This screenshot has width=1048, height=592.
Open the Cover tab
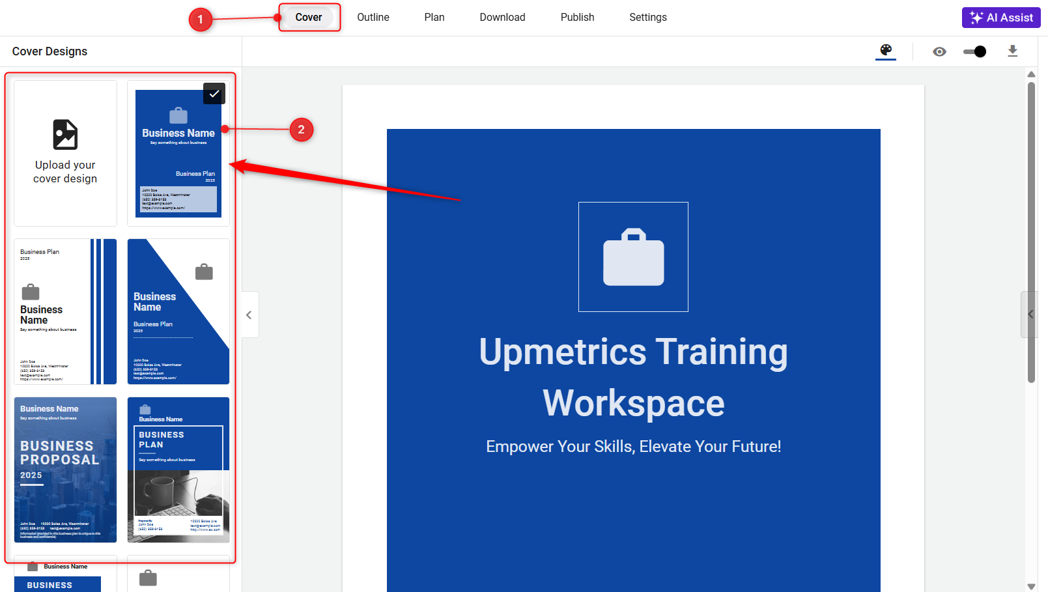pos(309,18)
